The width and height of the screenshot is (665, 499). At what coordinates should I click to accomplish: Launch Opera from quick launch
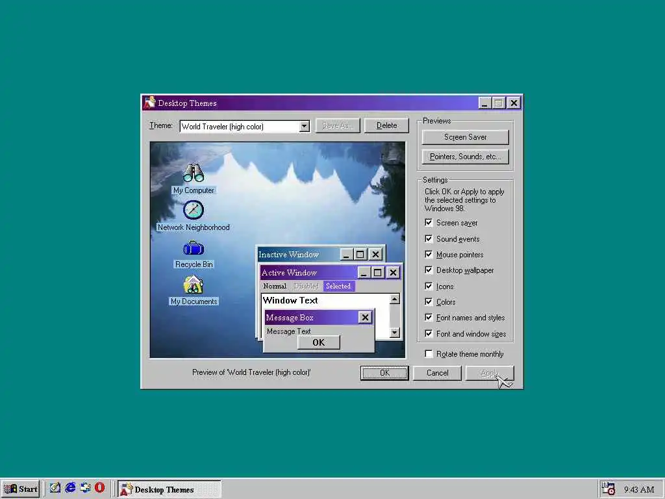99,488
